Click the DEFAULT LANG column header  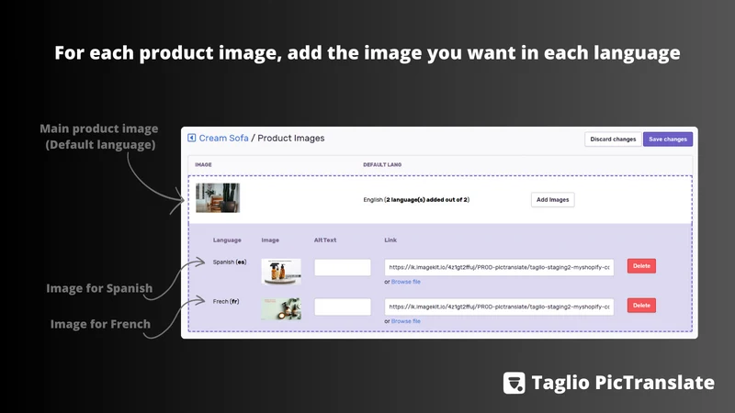(382, 165)
